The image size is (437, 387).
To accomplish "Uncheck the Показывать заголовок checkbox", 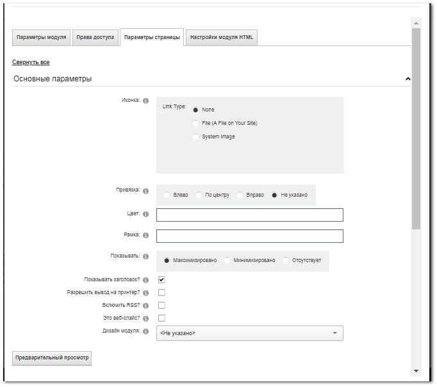I will [x=161, y=280].
